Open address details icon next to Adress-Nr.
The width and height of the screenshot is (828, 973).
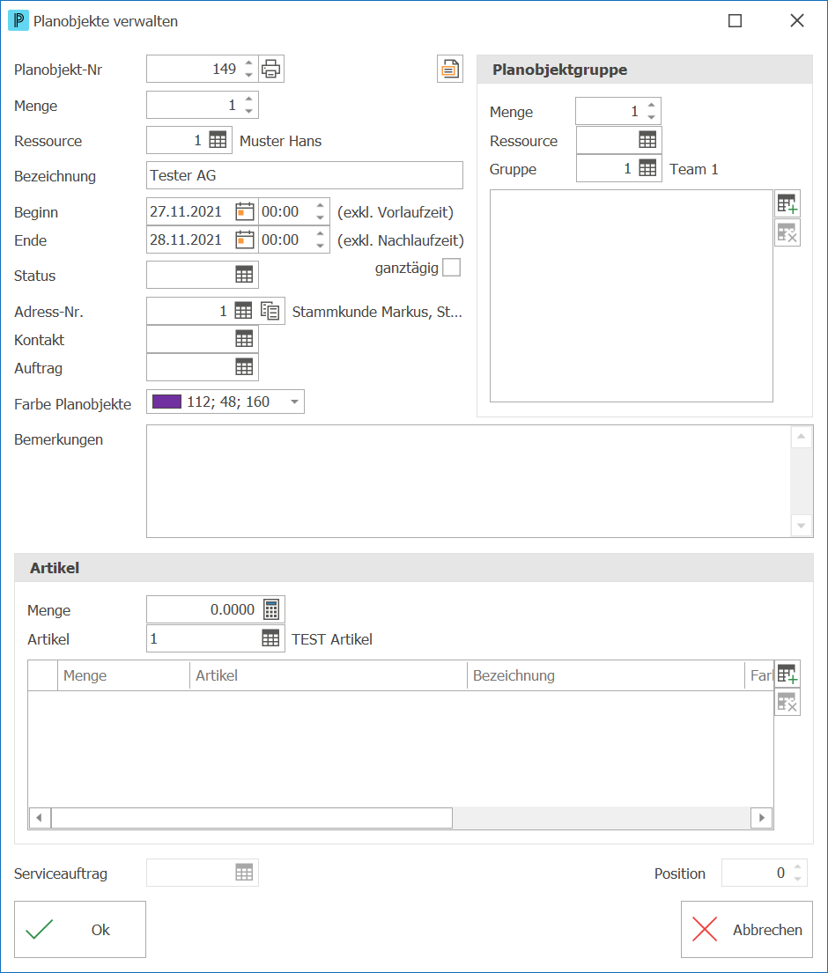coord(270,311)
